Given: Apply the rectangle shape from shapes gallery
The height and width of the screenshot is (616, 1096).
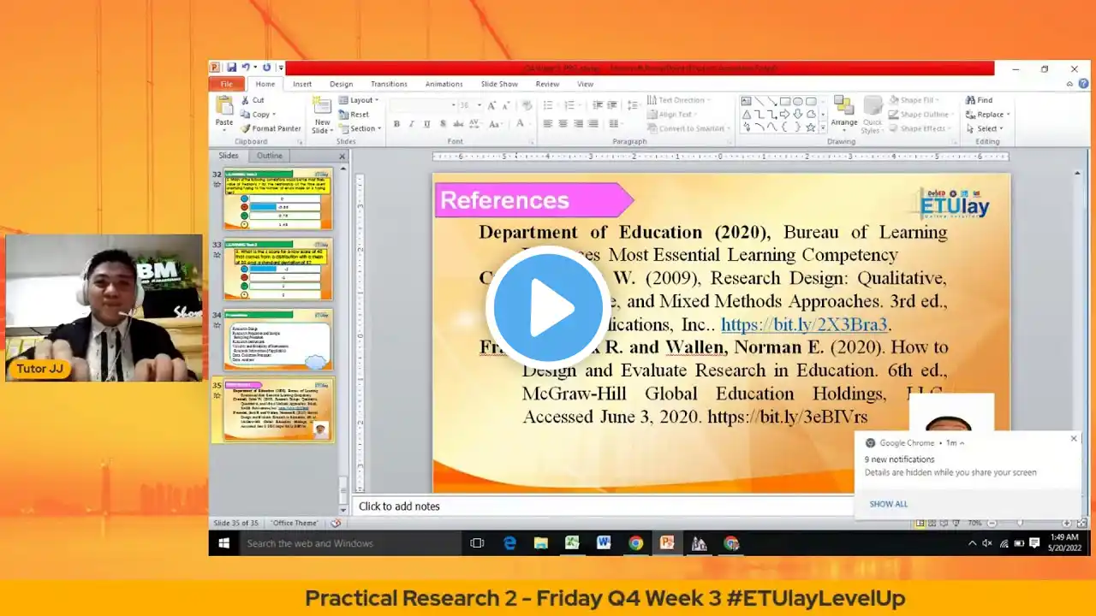Looking at the screenshot, I should pos(785,101).
